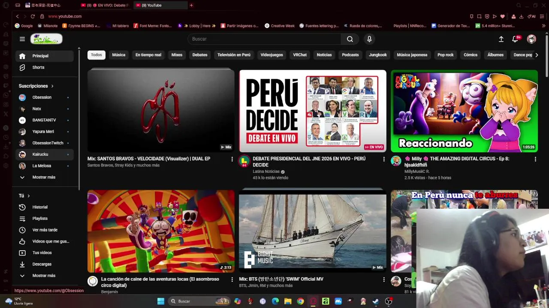Screen dimensions: 549x308
Task: Open Kairucku channel subscription
Action: click(45, 154)
